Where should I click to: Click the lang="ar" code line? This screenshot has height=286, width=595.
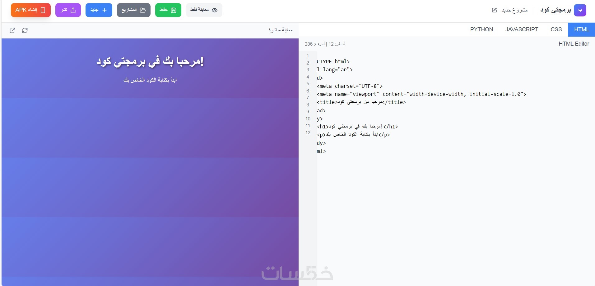335,69
